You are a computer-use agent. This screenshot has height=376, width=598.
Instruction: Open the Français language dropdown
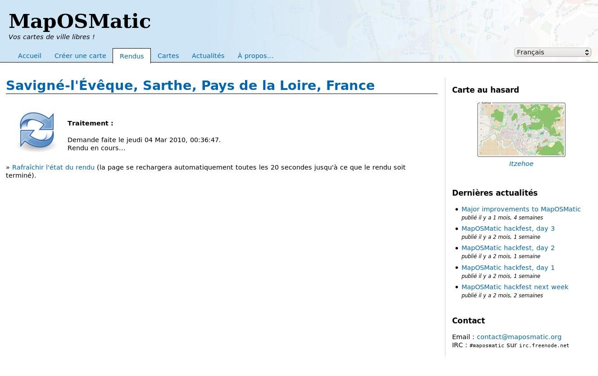coord(553,52)
